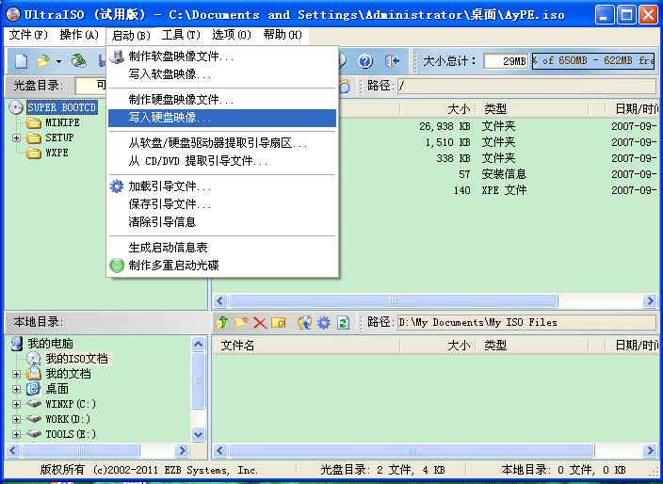663x484 pixels.
Task: Click the green disc icon beside 制作多重启动光碟
Action: click(117, 265)
